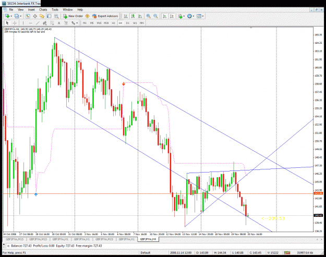
Task: Switch chart to Line Chart mode
Action: (x=140, y=16)
